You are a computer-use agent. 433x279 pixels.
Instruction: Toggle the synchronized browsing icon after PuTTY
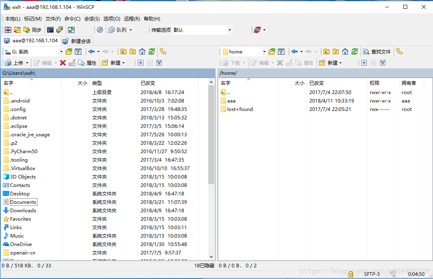[71, 30]
